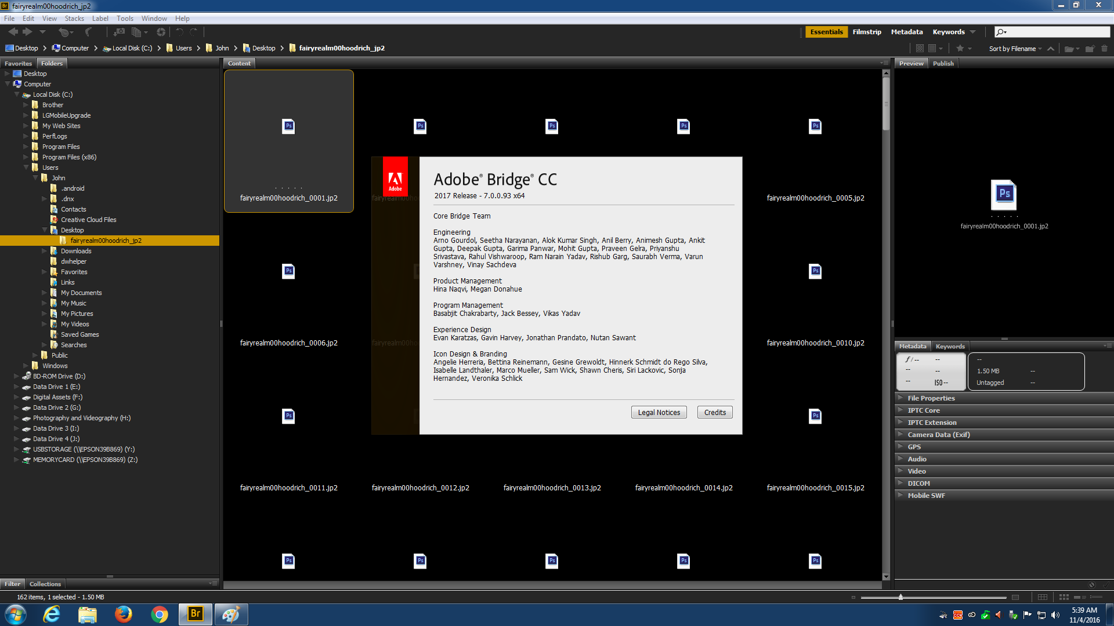Click the Reveal recent files icon
This screenshot has width=1114, height=626.
64,32
